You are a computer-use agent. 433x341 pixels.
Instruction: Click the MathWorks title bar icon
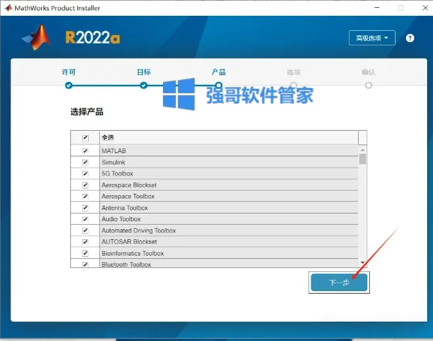[x=9, y=8]
